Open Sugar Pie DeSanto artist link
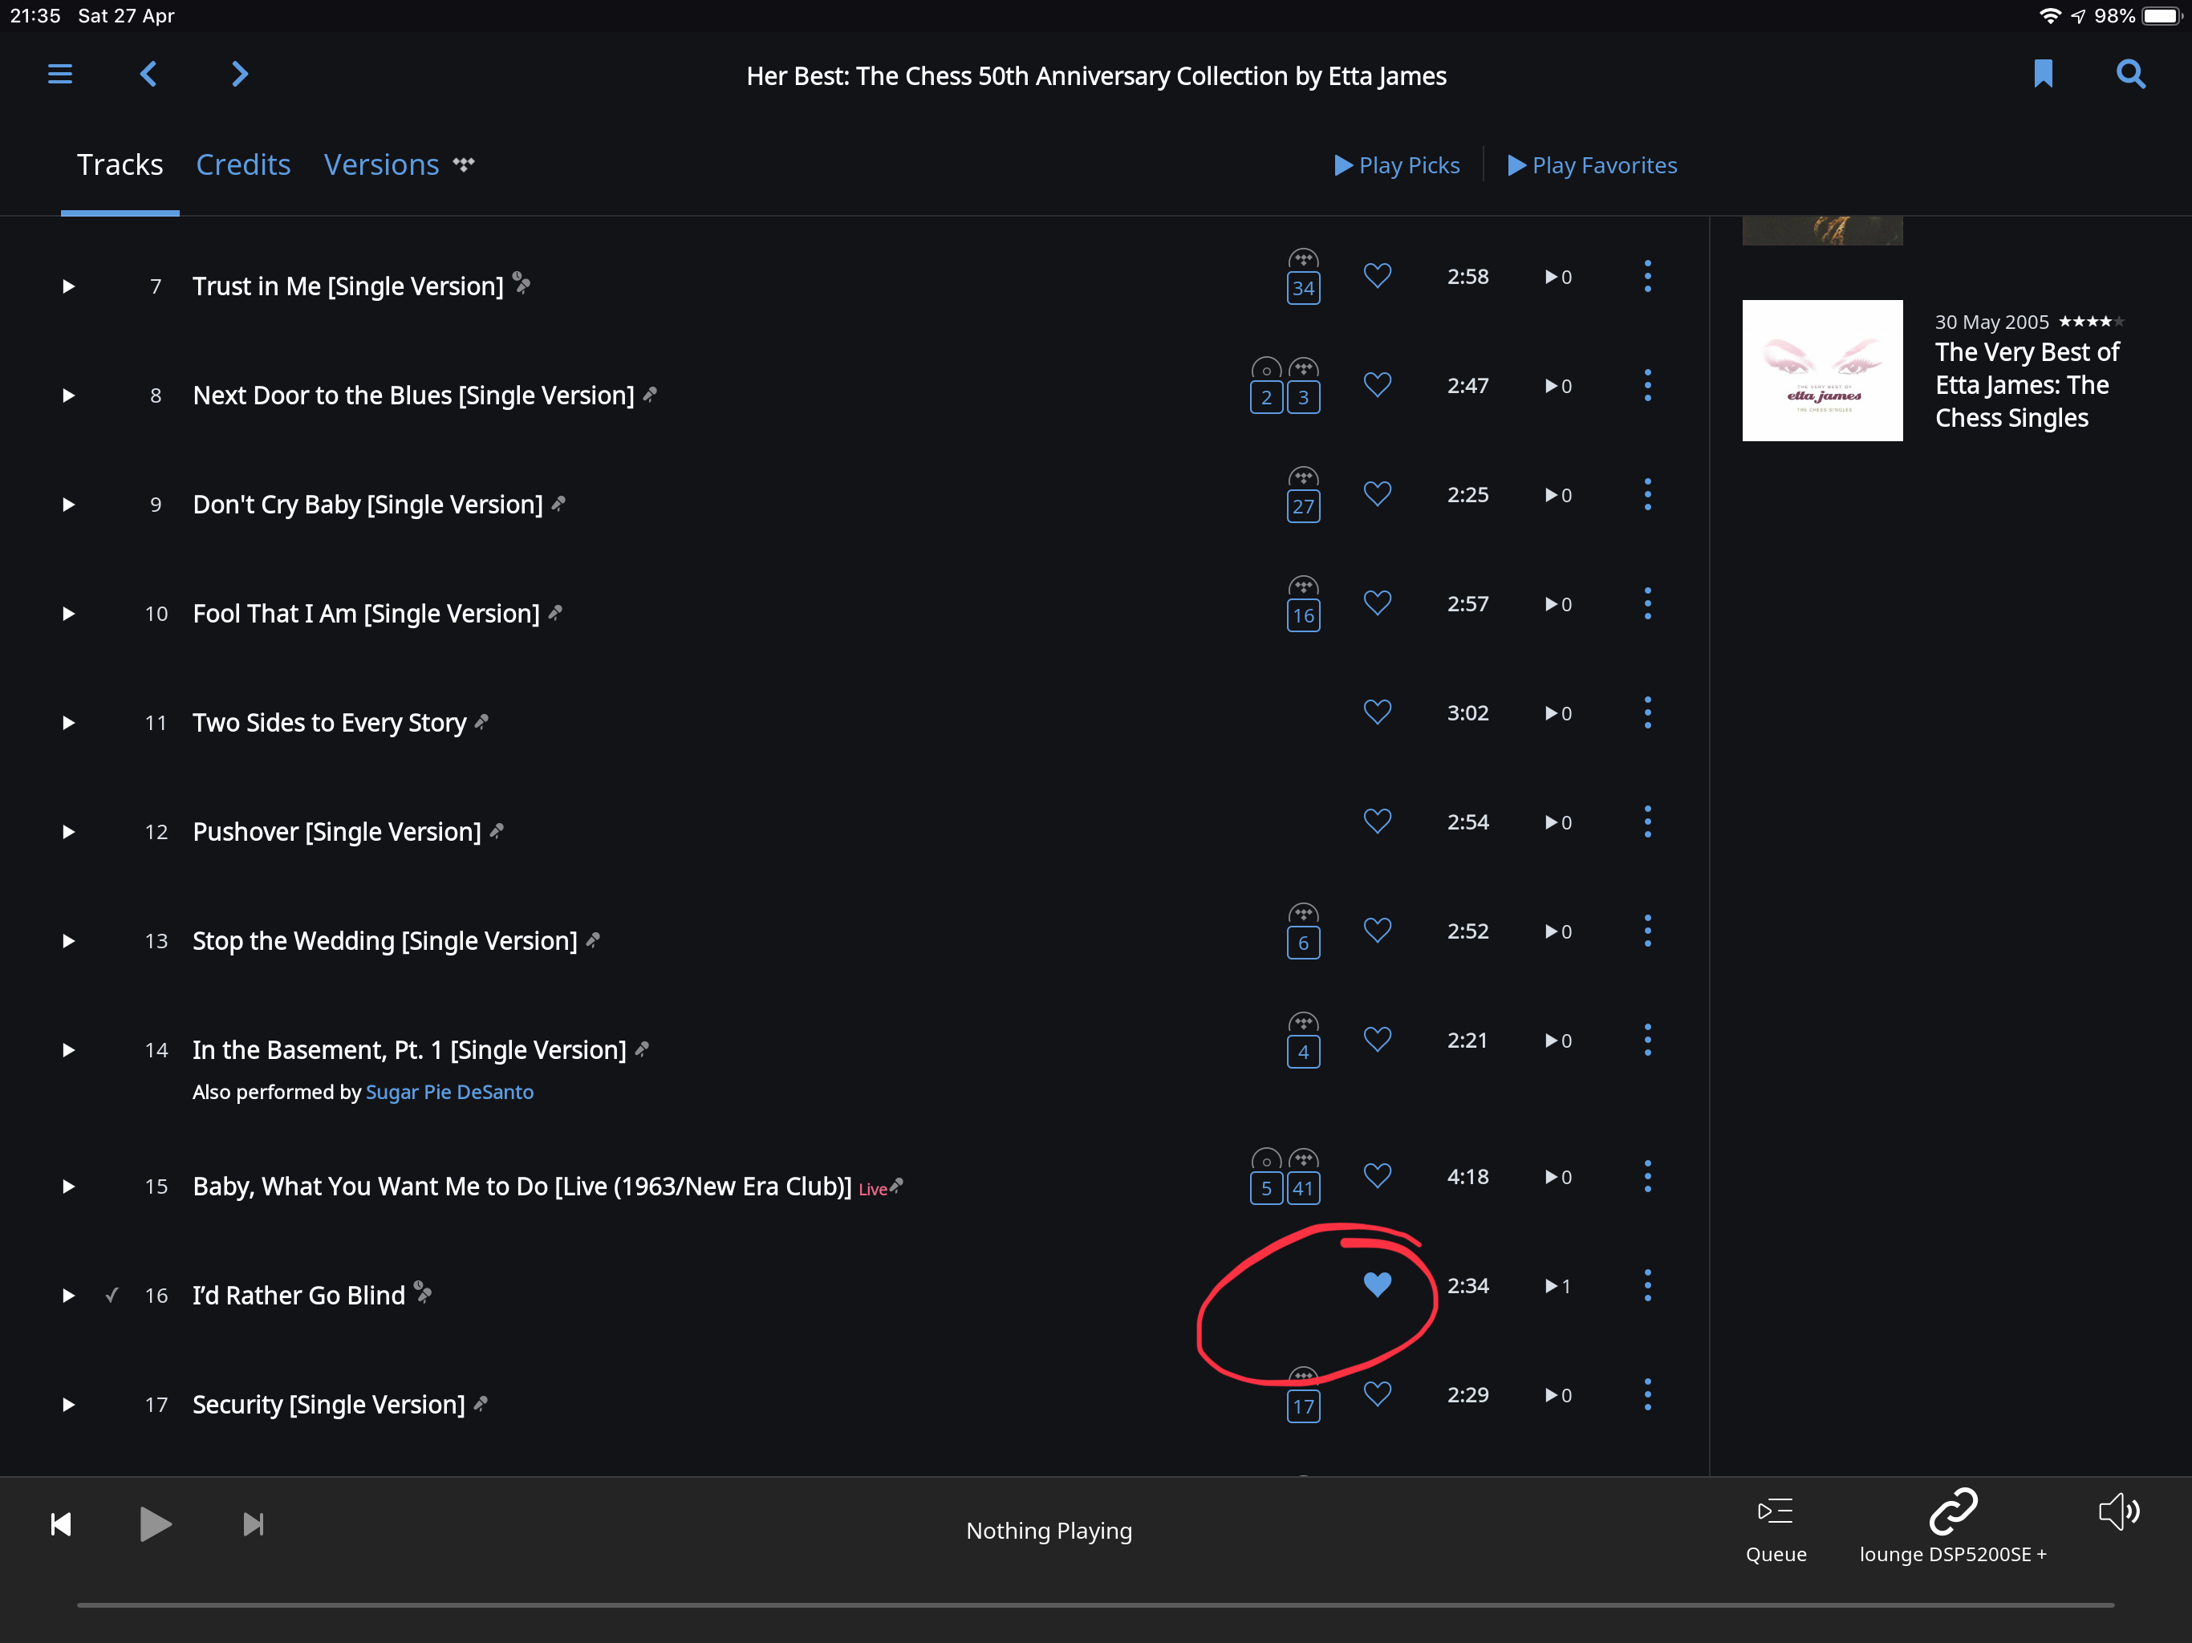 [x=450, y=1092]
